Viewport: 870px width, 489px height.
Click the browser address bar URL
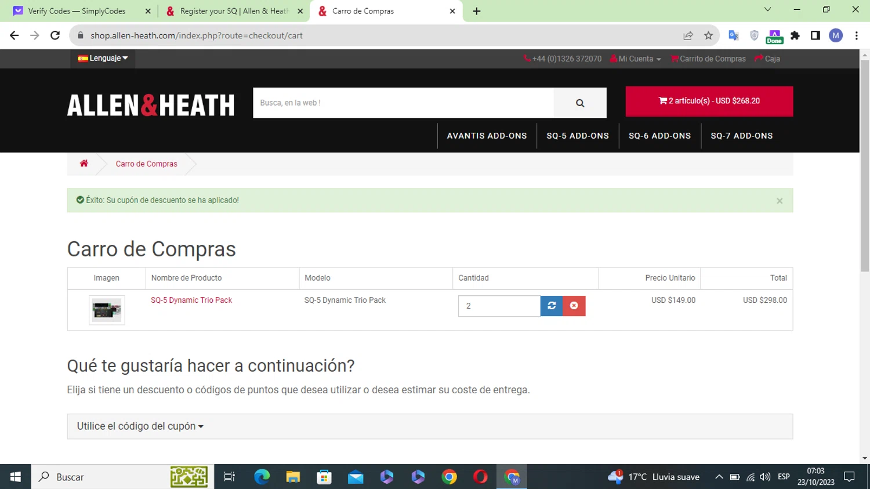[197, 35]
